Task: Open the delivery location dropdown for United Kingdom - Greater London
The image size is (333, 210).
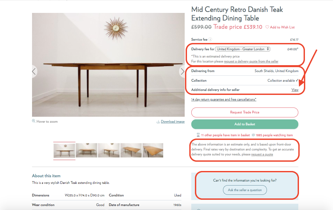Action: pos(242,49)
